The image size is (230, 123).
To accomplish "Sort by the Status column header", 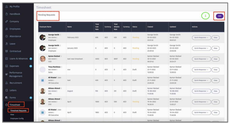I will (135, 27).
